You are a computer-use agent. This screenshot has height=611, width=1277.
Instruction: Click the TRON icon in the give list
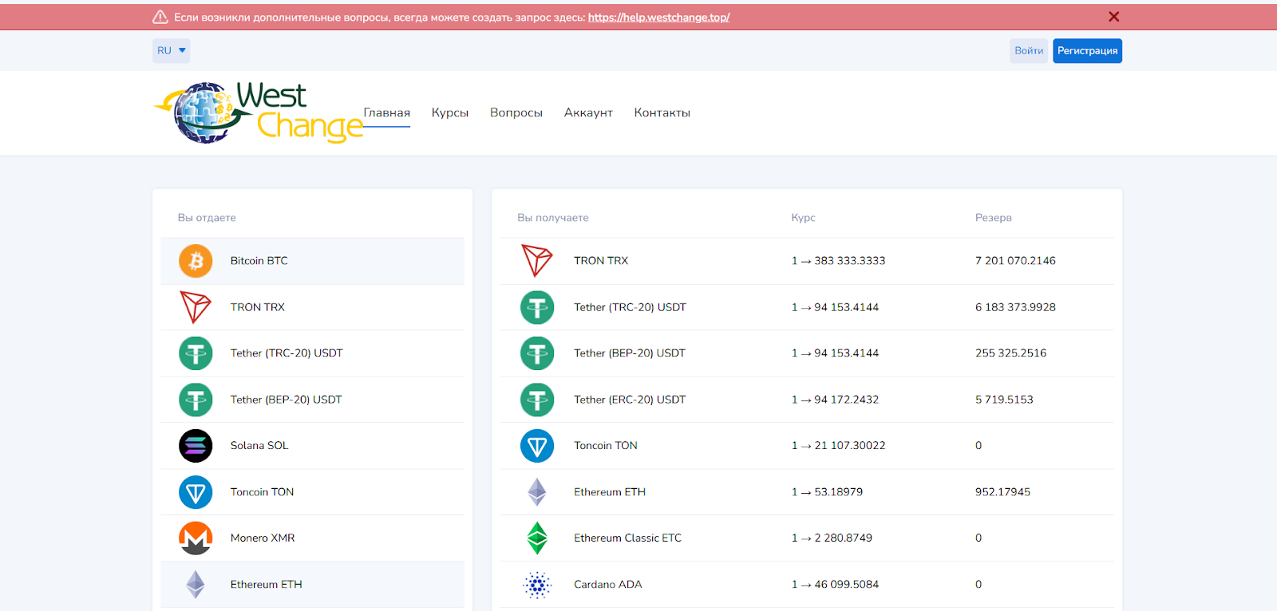pos(196,307)
